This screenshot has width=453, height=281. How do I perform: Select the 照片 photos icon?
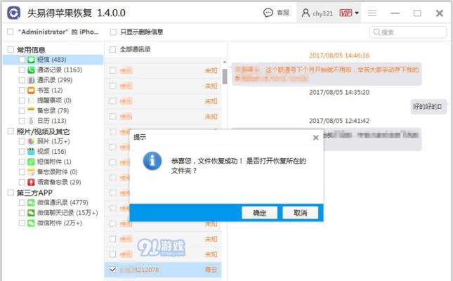pyautogui.click(x=31, y=141)
